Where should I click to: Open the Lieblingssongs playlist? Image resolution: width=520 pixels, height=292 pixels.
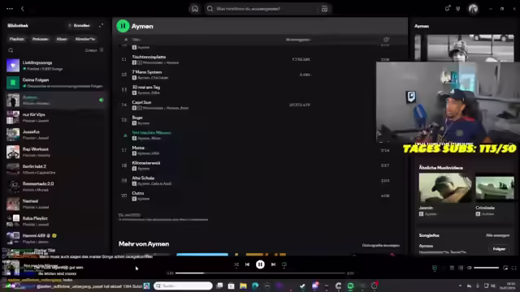coord(56,66)
